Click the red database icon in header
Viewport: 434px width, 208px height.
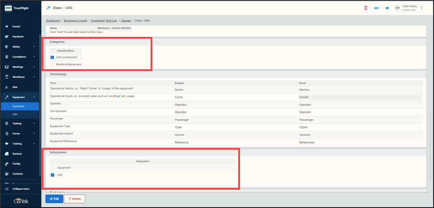click(x=366, y=8)
